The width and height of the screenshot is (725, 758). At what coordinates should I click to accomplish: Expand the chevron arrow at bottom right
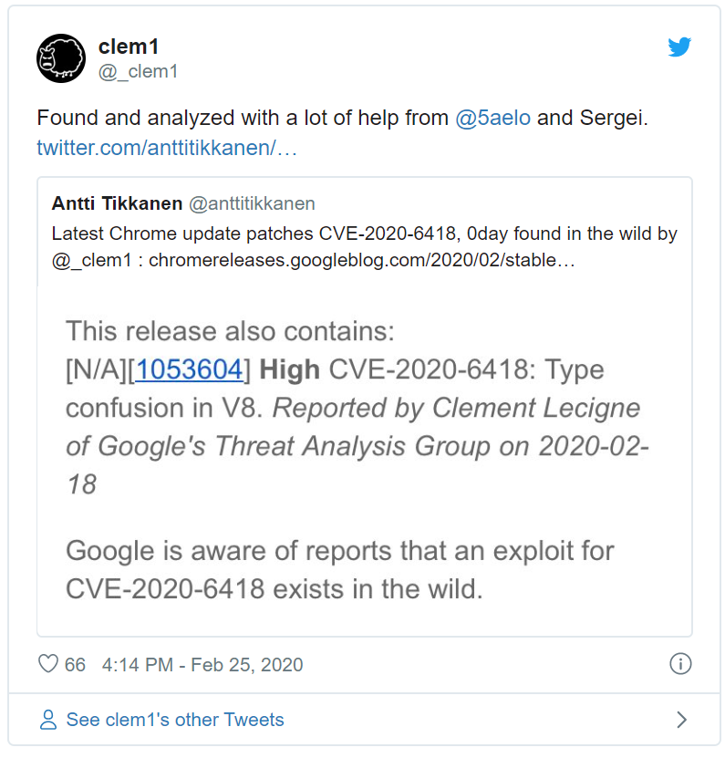click(681, 720)
